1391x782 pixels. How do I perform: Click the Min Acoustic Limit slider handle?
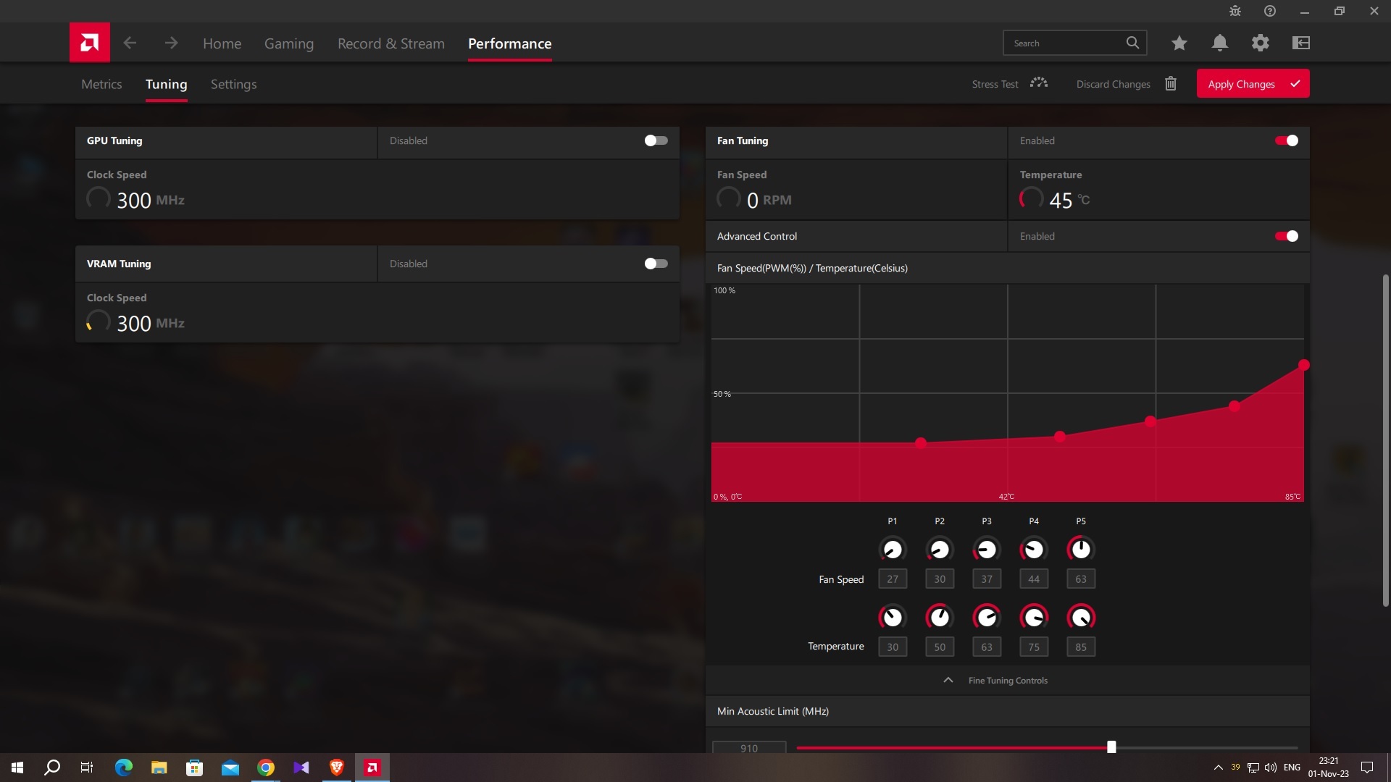(x=1111, y=747)
